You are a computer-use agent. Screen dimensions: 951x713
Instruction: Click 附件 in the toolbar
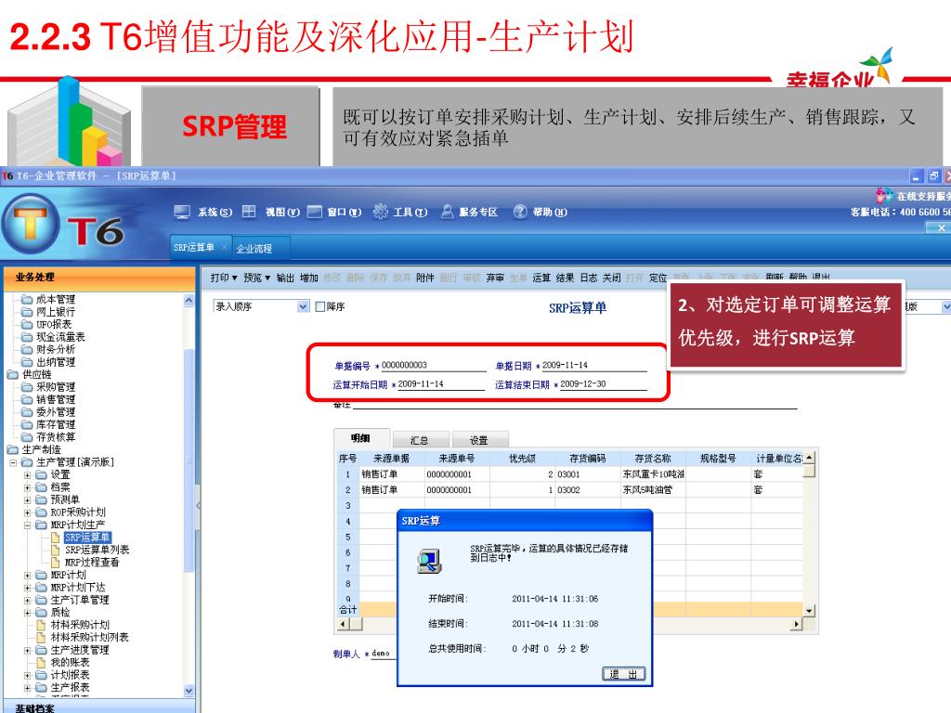coord(425,278)
